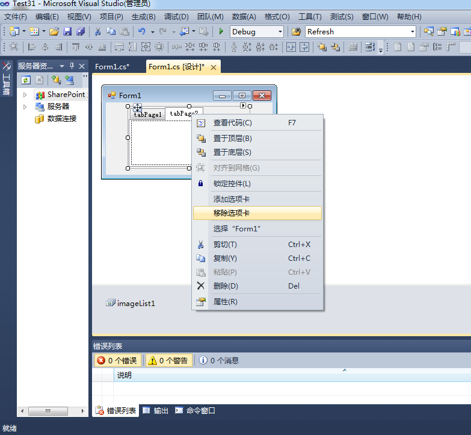Click Align to Grid layout icon
The width and height of the screenshot is (471, 435).
point(14,47)
